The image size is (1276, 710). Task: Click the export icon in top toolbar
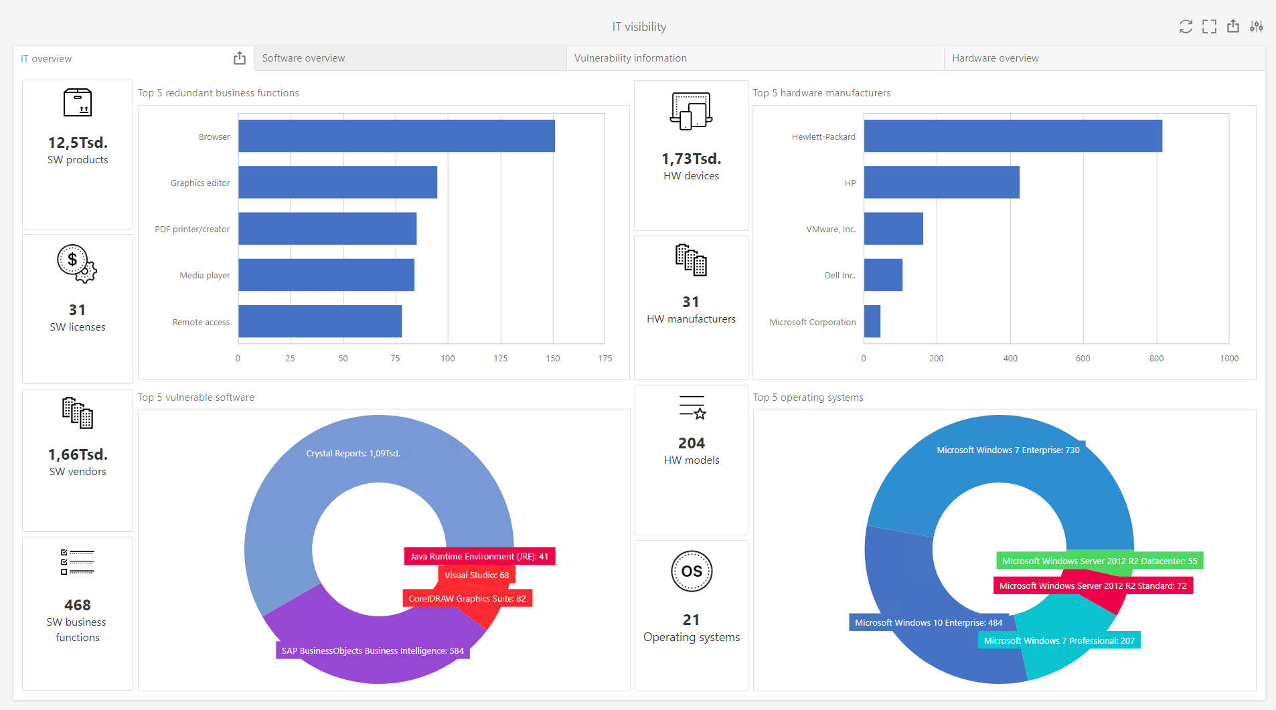1233,27
